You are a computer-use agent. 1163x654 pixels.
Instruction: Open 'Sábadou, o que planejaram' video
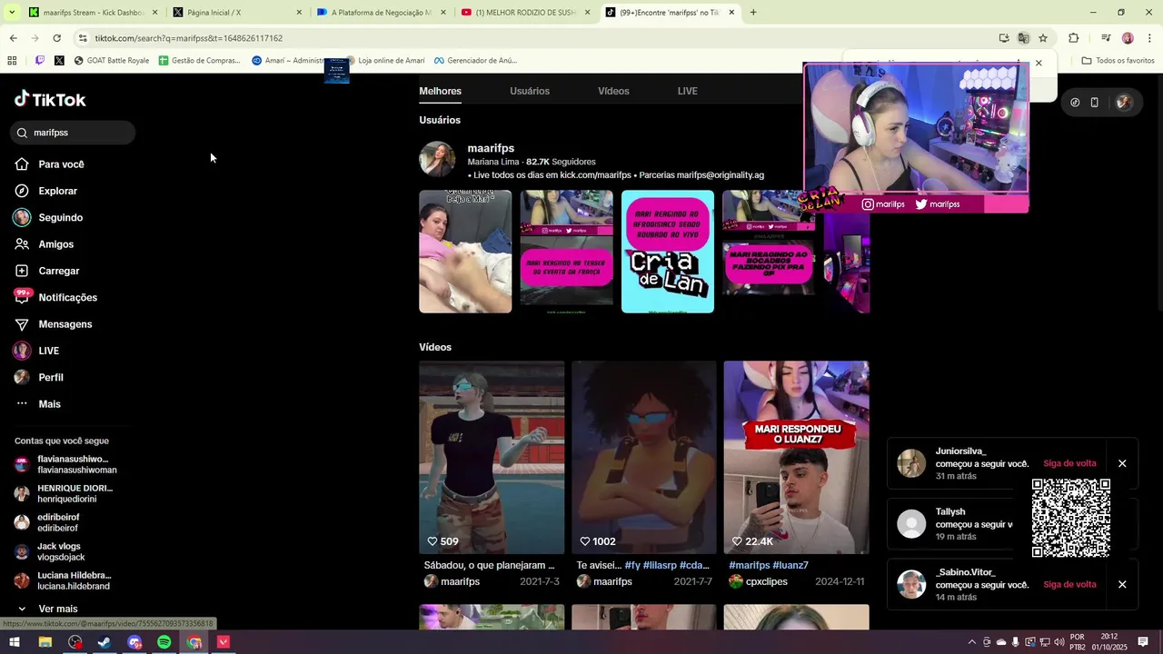492,457
